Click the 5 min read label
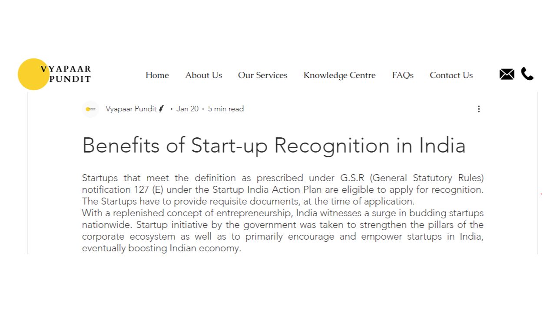The image size is (556, 312). click(x=226, y=109)
